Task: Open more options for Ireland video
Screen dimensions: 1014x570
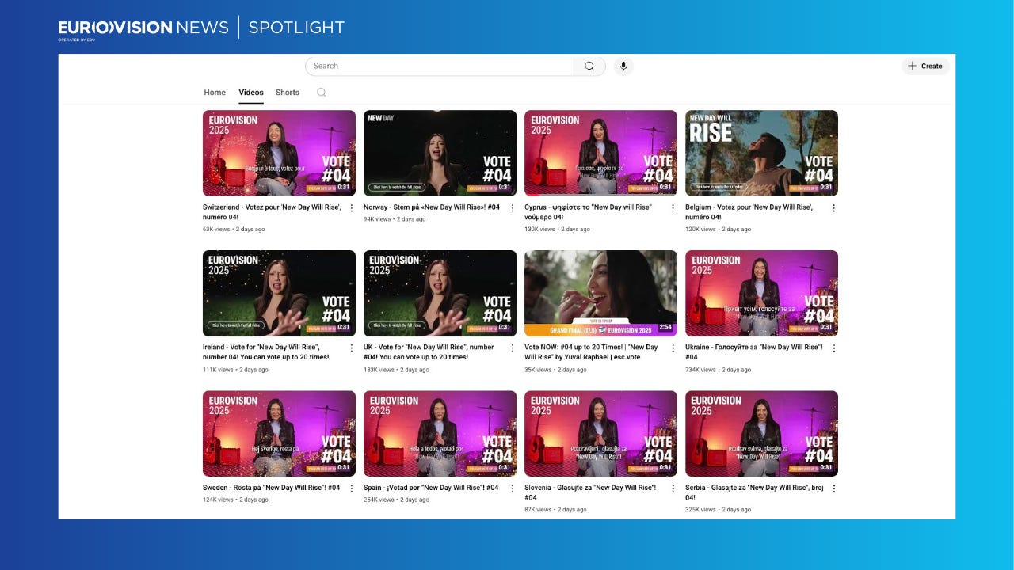Action: (x=352, y=348)
